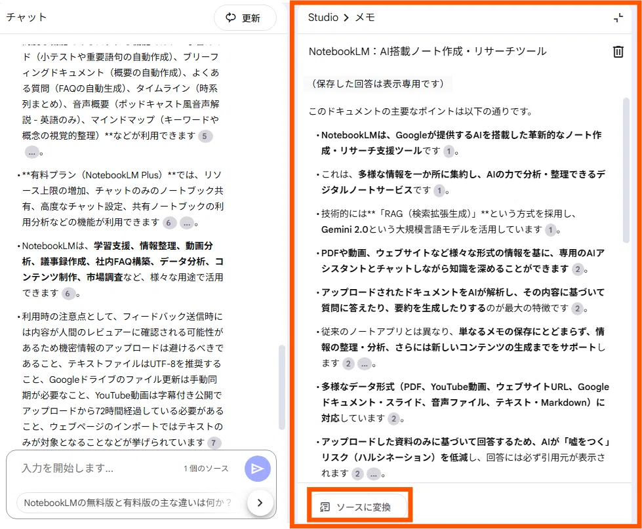This screenshot has height=529, width=642.
Task: Open citation 7 after 挙げられています in chat
Action: pos(214,442)
